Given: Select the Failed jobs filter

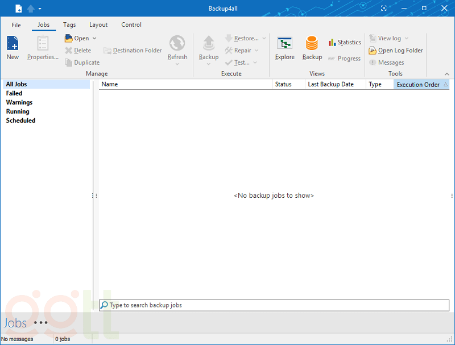Looking at the screenshot, I should point(14,93).
